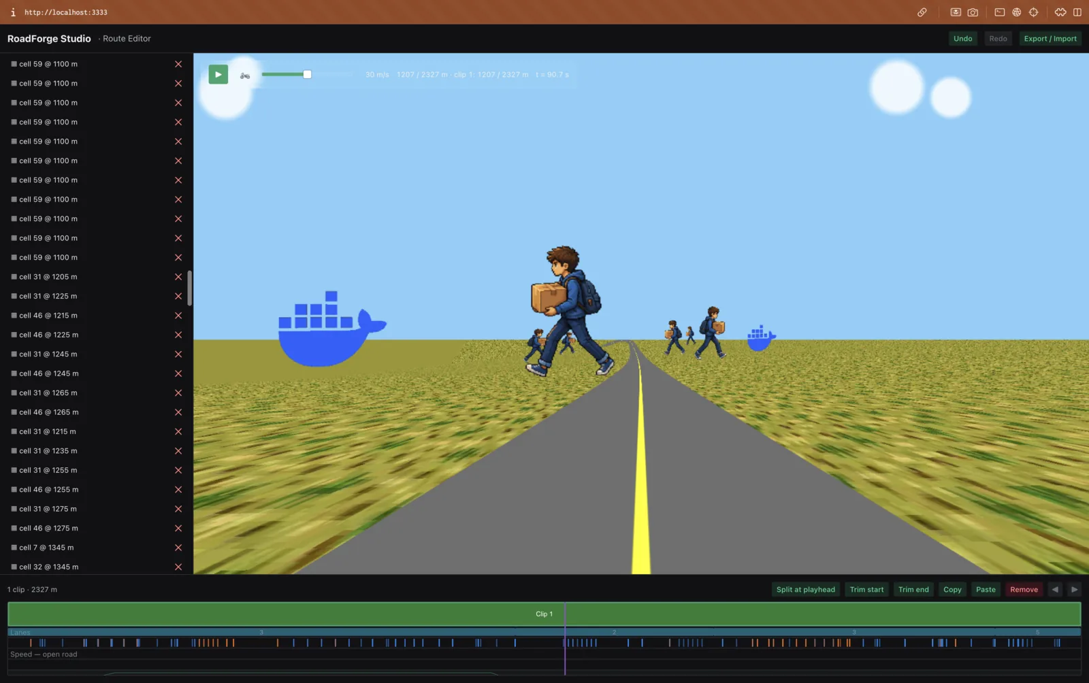Step to previous clip with left arrow
1089x683 pixels.
coord(1055,590)
